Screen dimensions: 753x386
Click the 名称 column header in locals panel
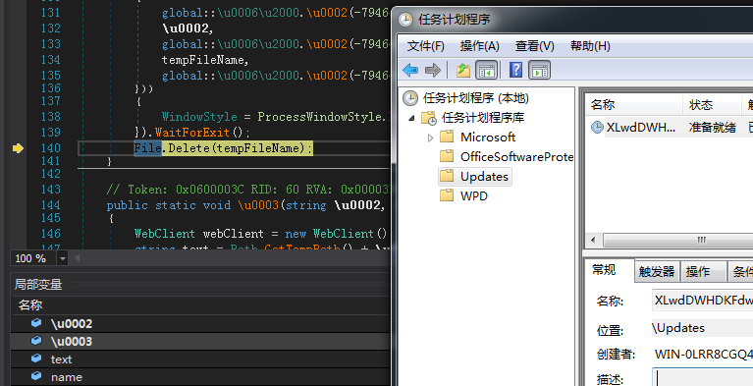tap(30, 305)
